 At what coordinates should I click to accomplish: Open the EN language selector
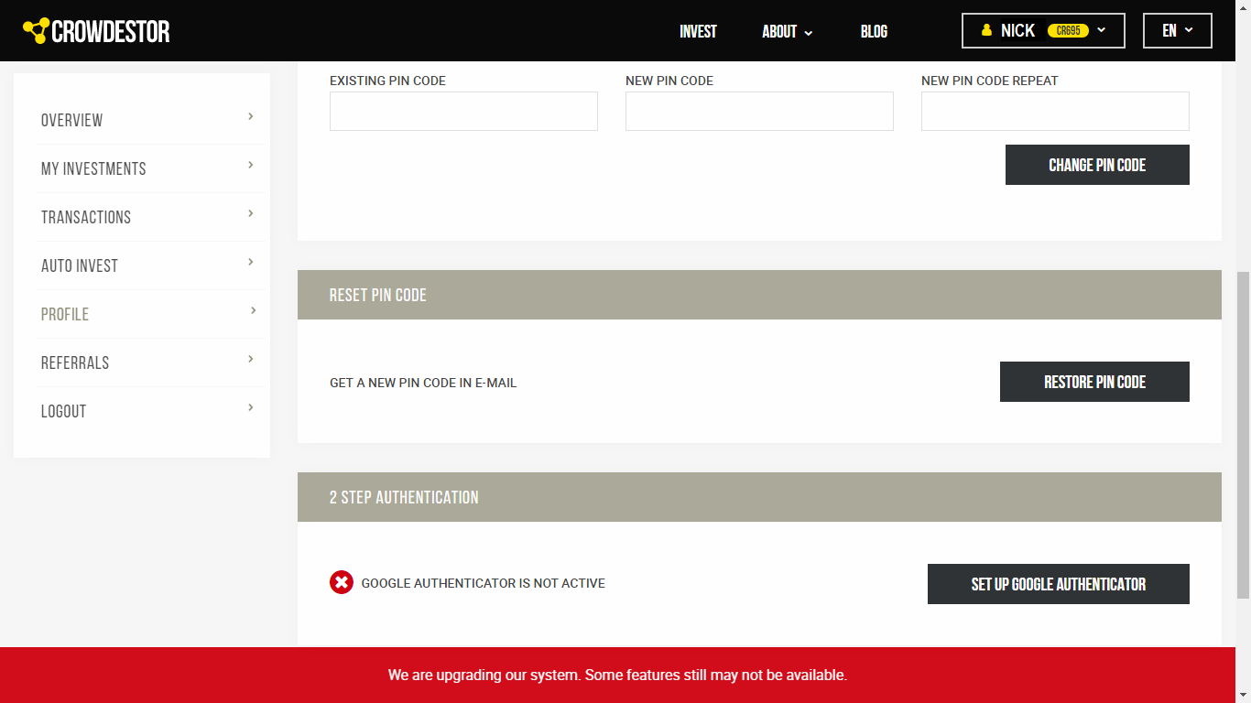click(x=1177, y=30)
